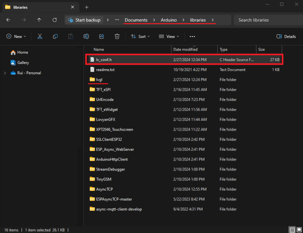Expand the Rui - Personal tree node
Screen dimensions: 303x233
[x=5, y=73]
